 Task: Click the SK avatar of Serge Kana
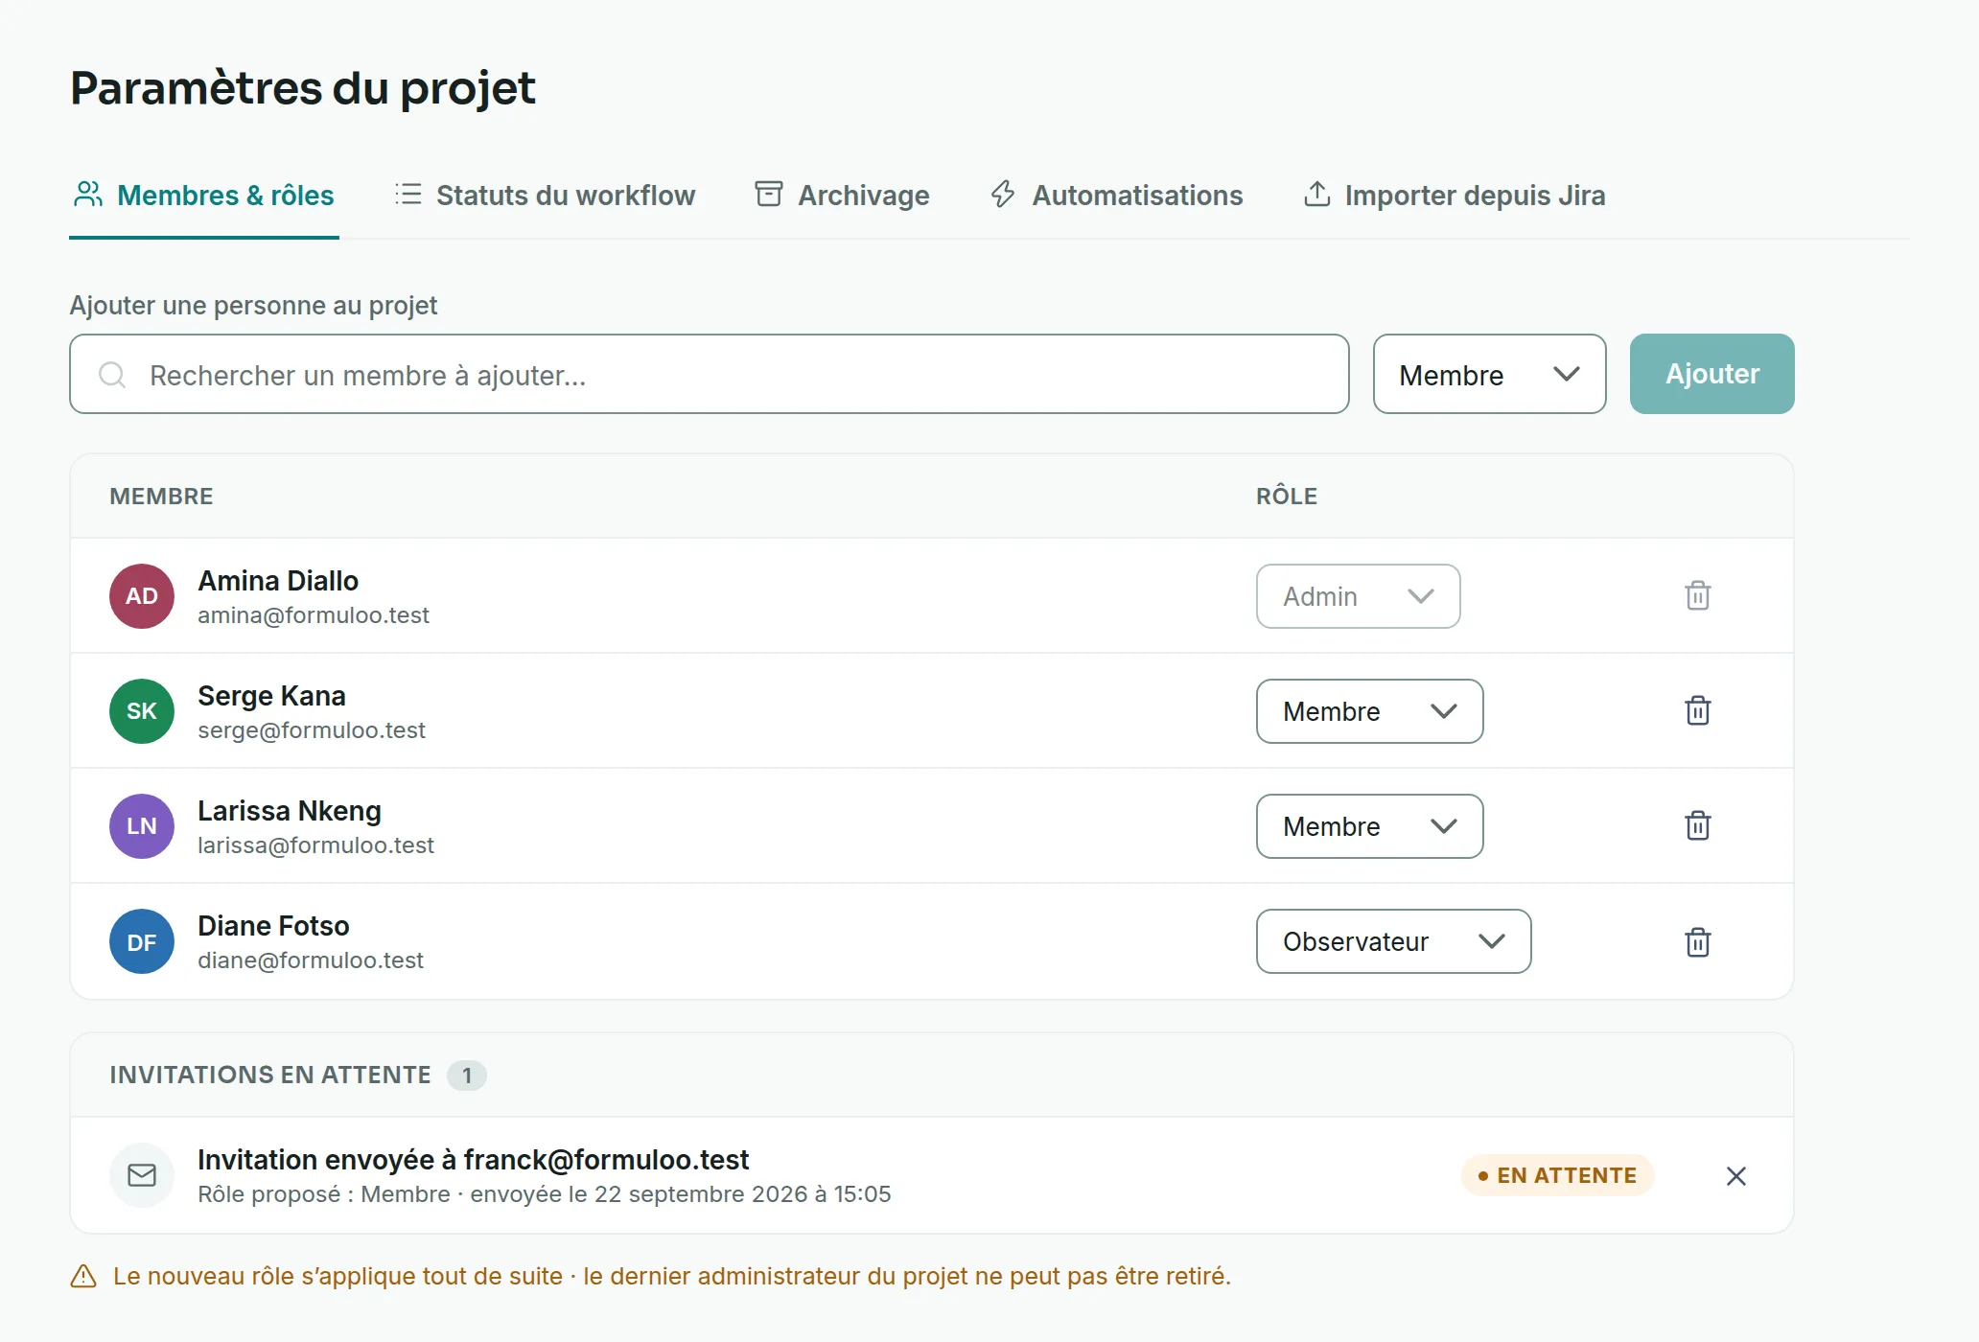[x=142, y=711]
